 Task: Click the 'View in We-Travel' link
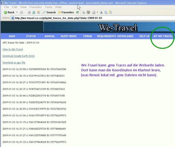13,49
